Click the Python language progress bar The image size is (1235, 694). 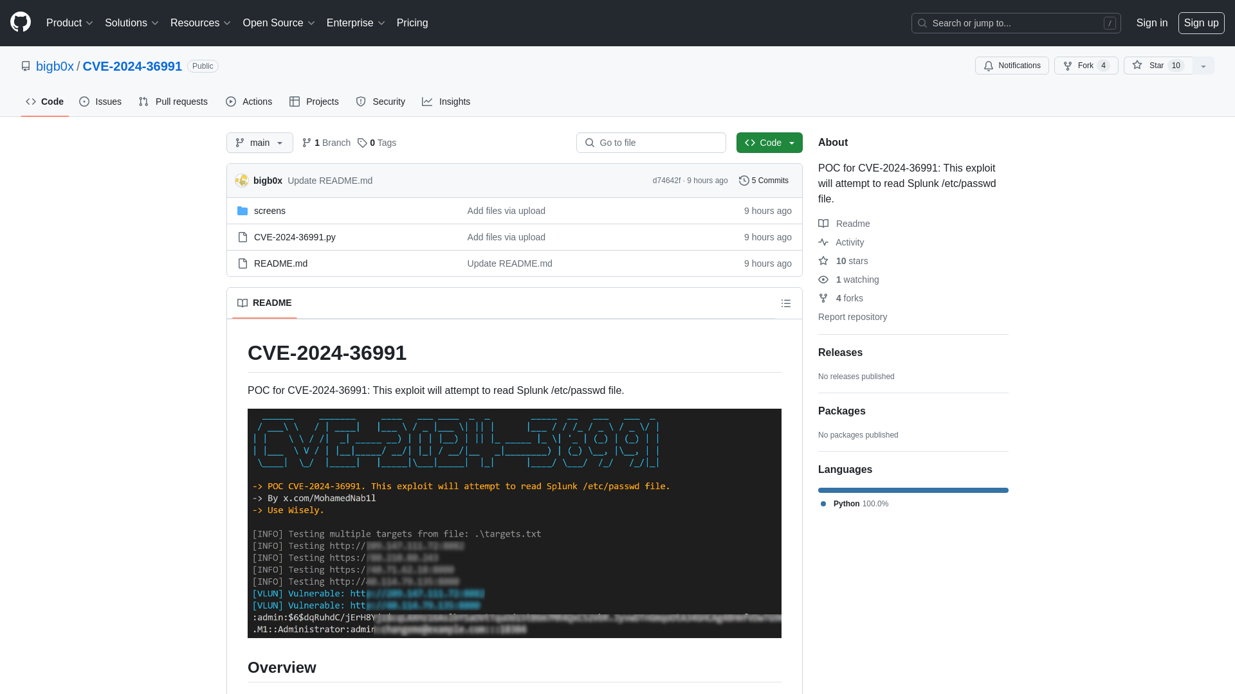[913, 490]
